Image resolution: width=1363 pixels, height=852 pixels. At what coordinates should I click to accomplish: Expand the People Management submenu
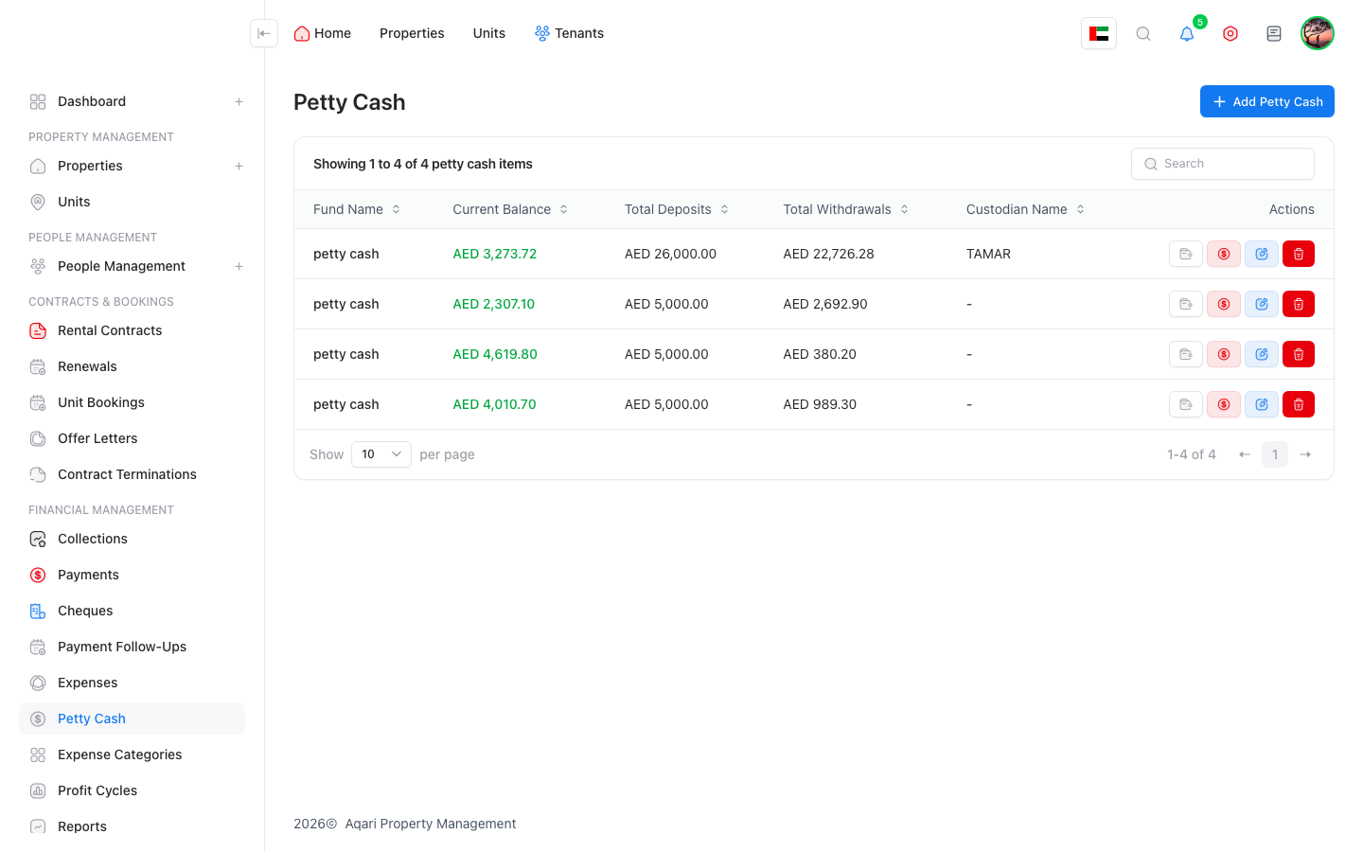pyautogui.click(x=239, y=266)
